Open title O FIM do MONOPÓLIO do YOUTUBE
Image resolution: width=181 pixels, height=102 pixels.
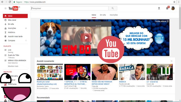click(76, 83)
